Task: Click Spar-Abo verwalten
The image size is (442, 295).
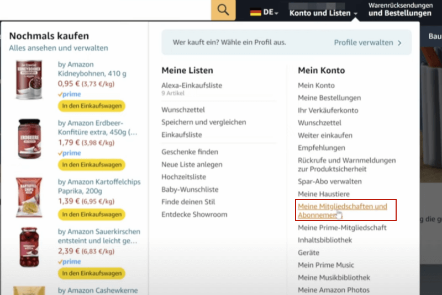Action: pos(330,181)
